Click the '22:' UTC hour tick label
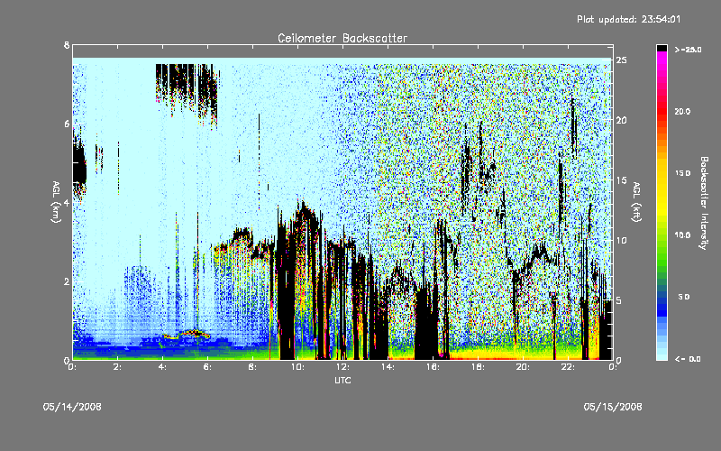Image resolution: width=721 pixels, height=451 pixels. (569, 367)
